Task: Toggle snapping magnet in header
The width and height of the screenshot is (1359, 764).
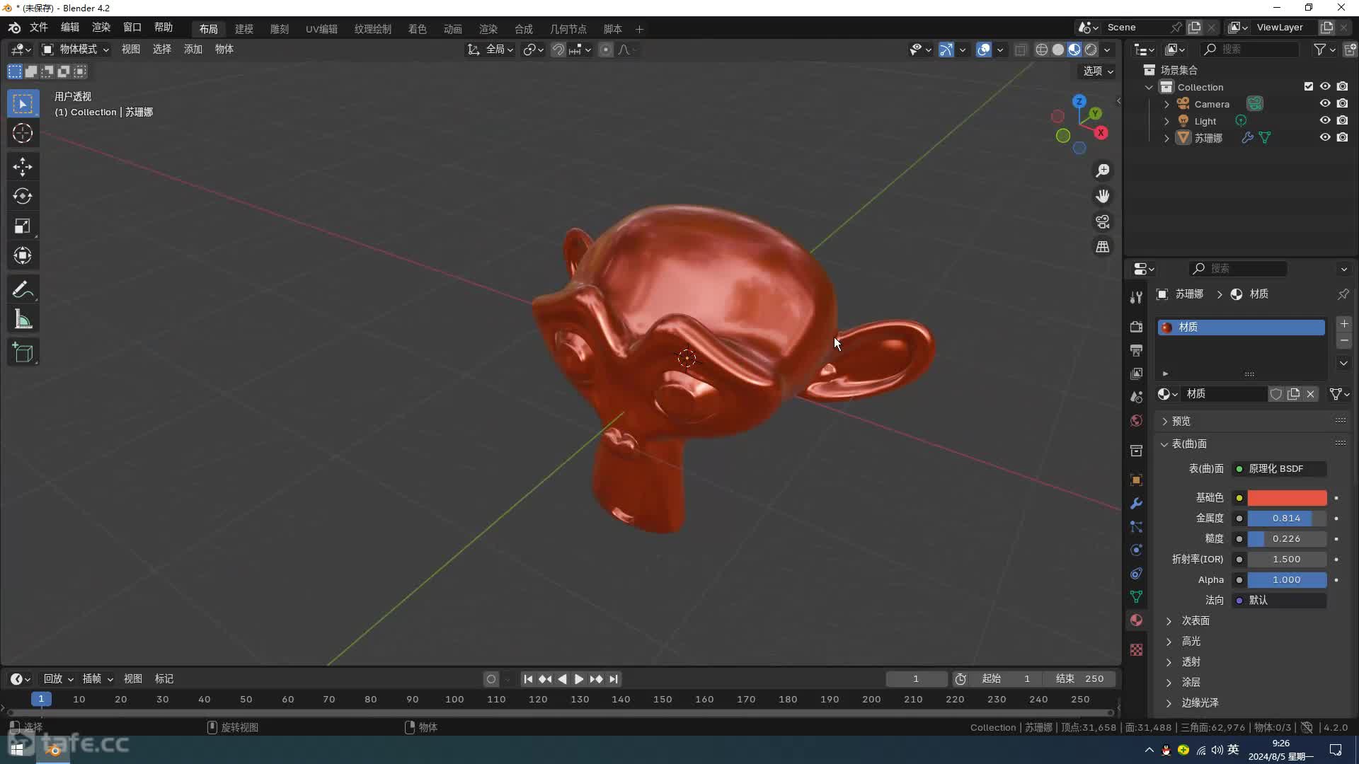Action: tap(558, 50)
